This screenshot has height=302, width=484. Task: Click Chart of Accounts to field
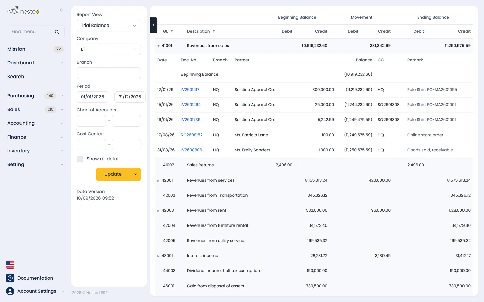coord(126,121)
